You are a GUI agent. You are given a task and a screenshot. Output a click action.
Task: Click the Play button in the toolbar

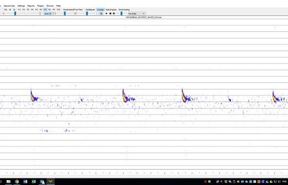click(x=107, y=14)
